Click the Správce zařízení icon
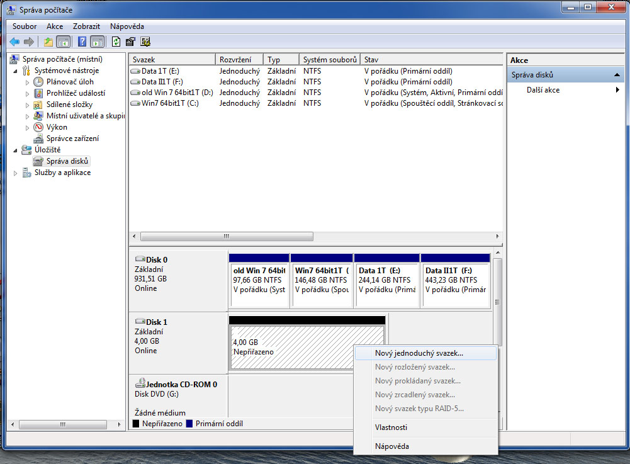 click(38, 139)
